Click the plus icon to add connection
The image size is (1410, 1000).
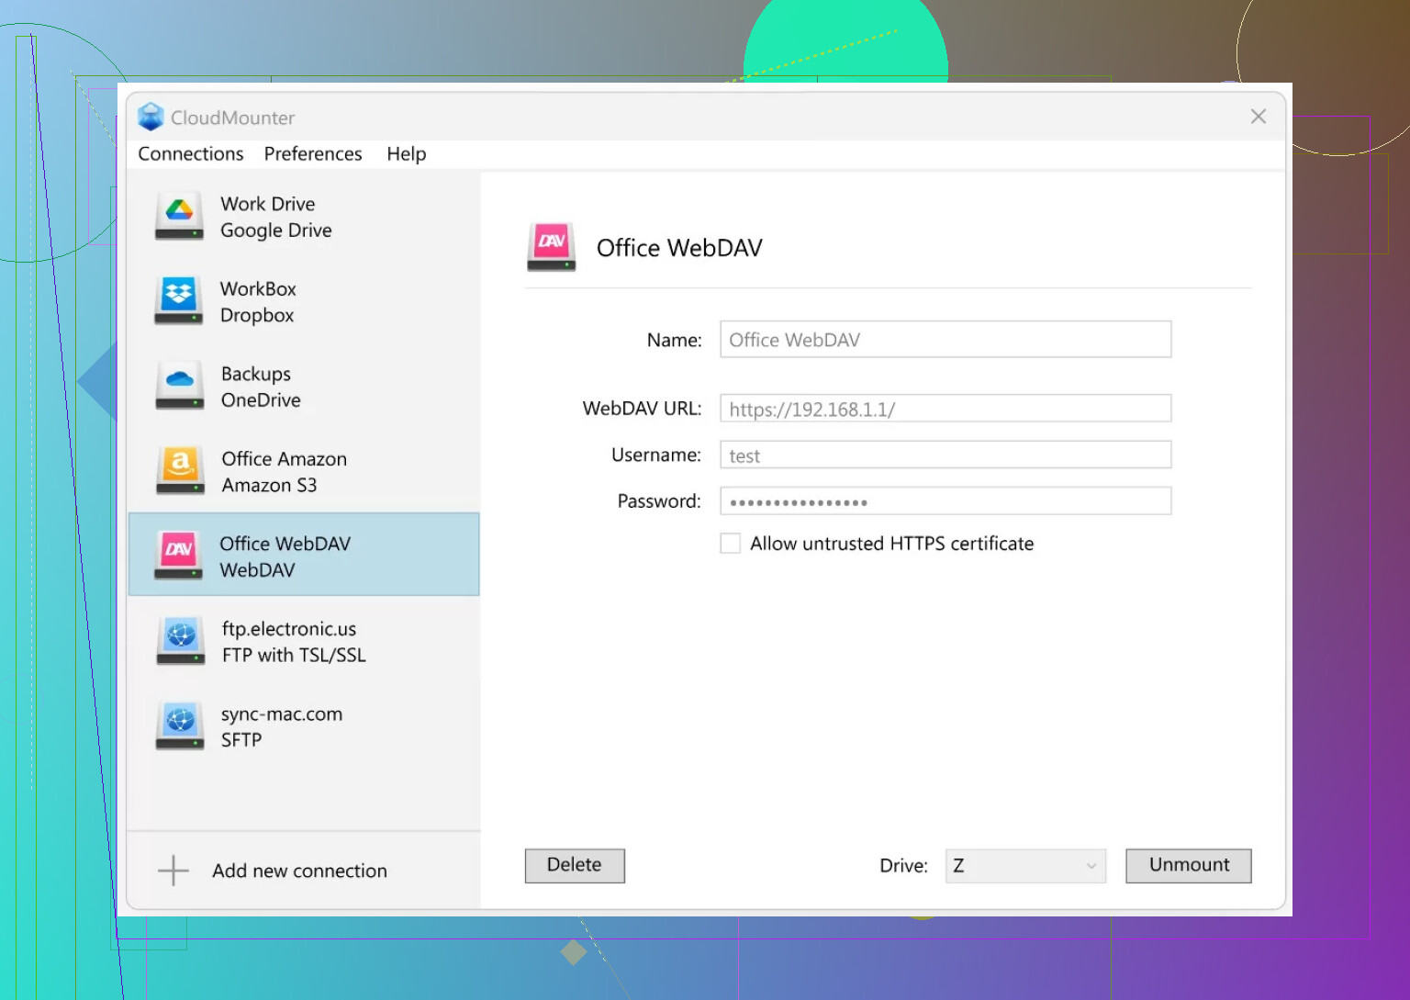point(173,871)
